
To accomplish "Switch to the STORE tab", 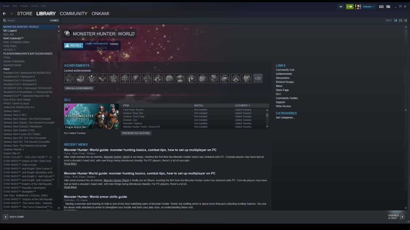I will point(25,13).
